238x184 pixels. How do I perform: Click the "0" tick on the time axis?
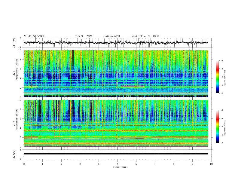[x=24, y=164]
